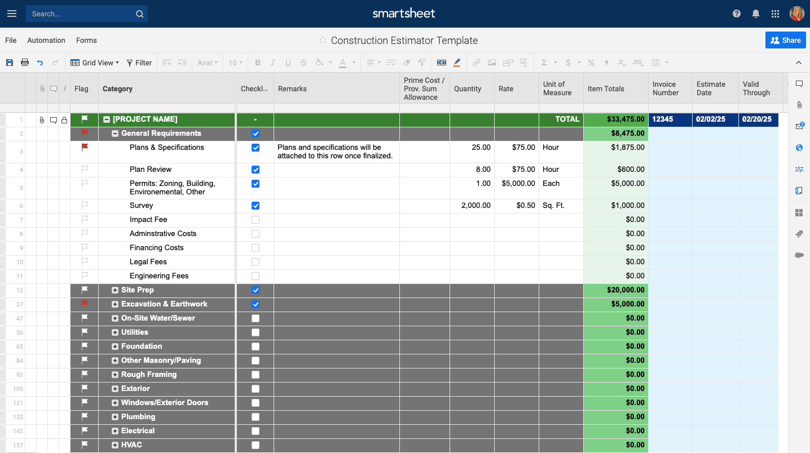The width and height of the screenshot is (810, 453).
Task: Open the apps grid launcher icon
Action: tap(775, 14)
